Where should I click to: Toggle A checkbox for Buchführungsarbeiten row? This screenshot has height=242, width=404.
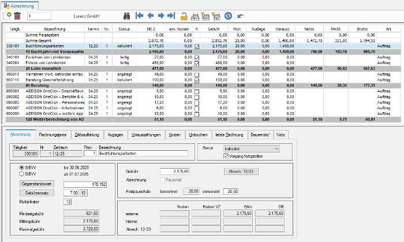pos(197,47)
